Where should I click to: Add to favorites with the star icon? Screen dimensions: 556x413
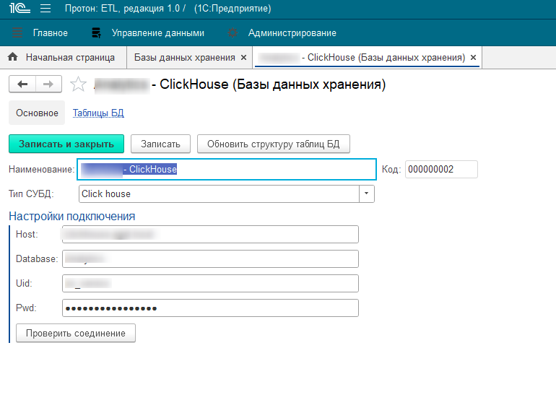pos(78,84)
